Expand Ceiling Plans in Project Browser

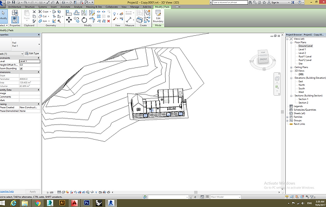(291, 67)
